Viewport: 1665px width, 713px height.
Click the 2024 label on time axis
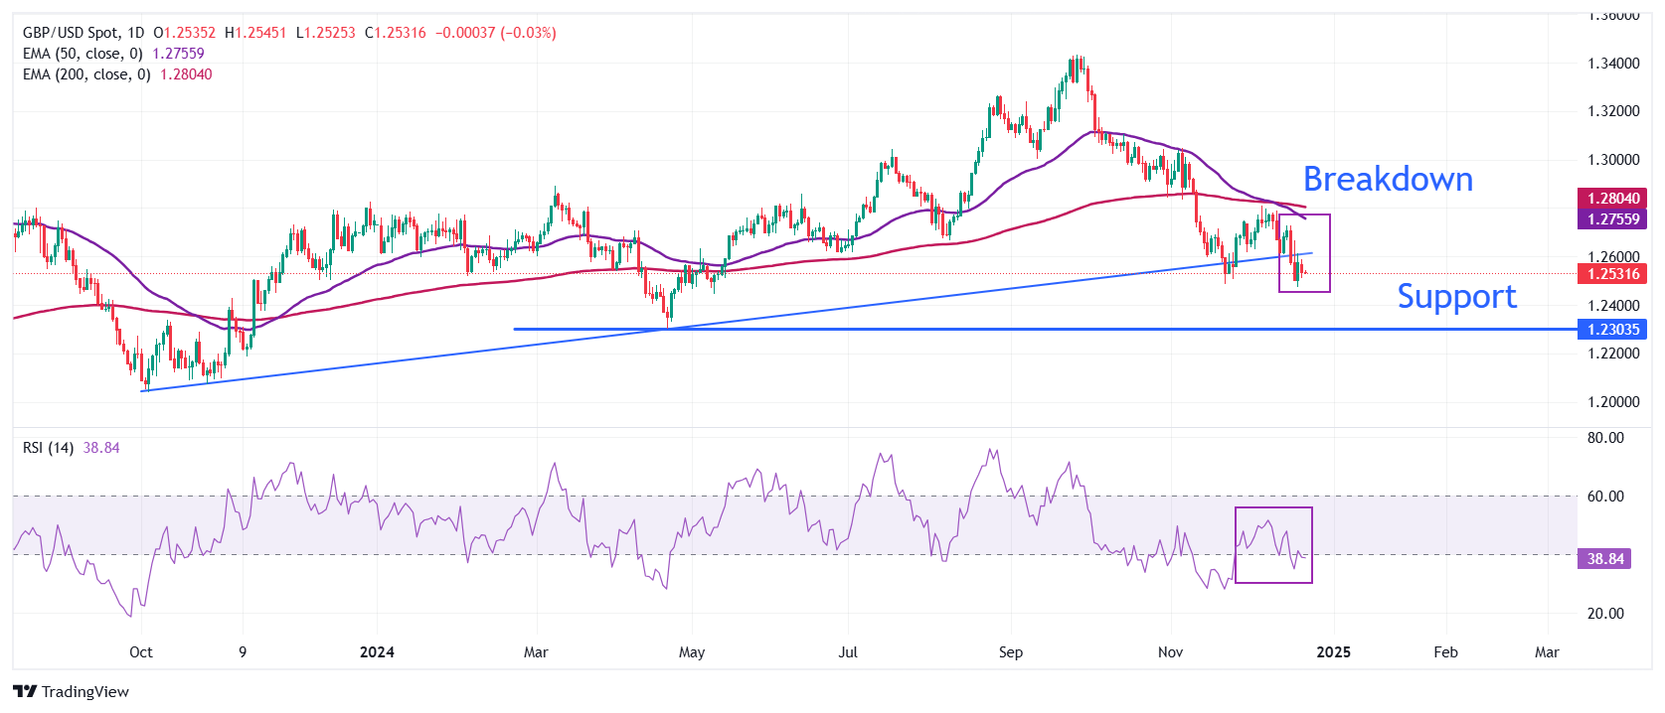377,652
